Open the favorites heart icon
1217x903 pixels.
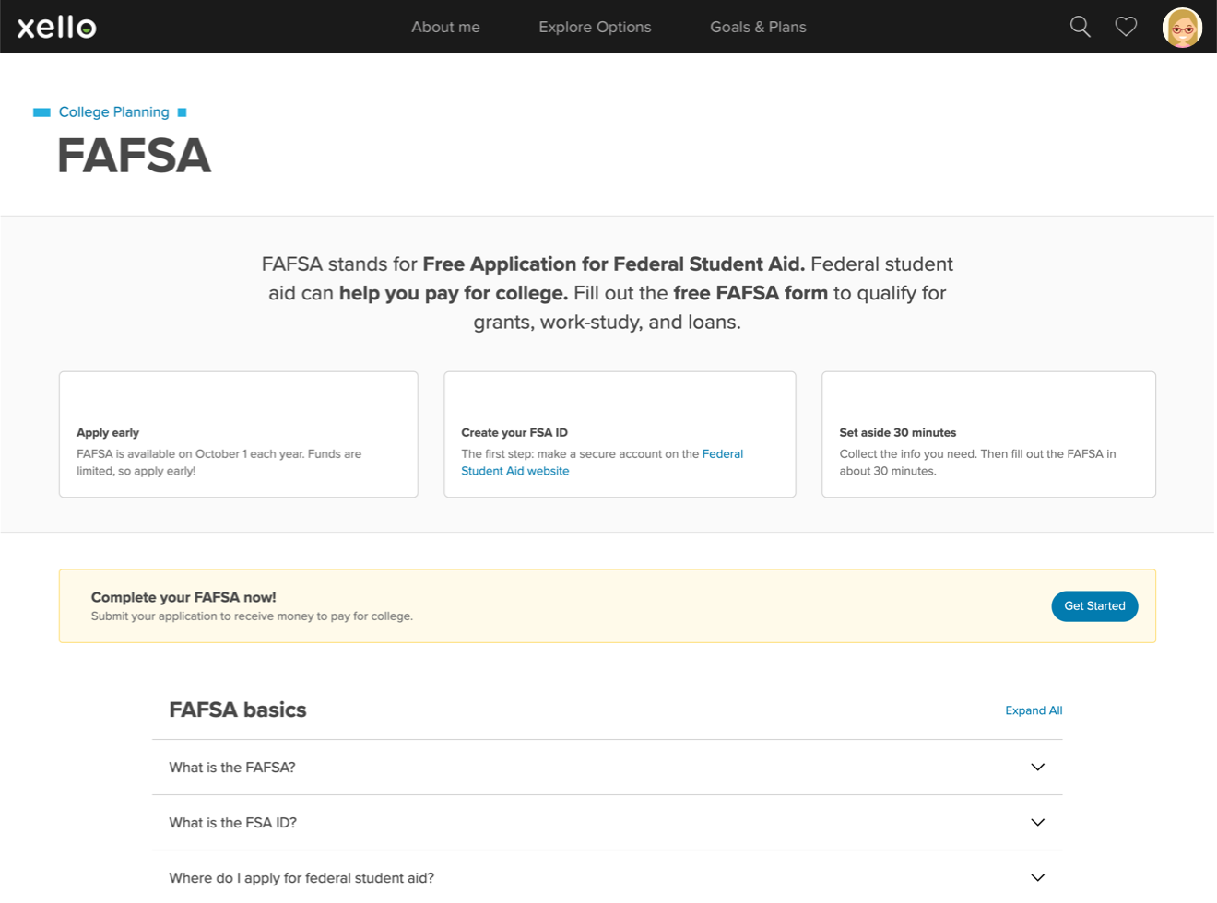point(1126,27)
